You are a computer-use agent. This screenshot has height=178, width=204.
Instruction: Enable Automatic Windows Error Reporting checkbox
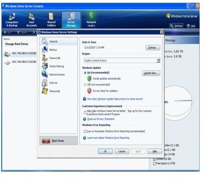coord(85,131)
